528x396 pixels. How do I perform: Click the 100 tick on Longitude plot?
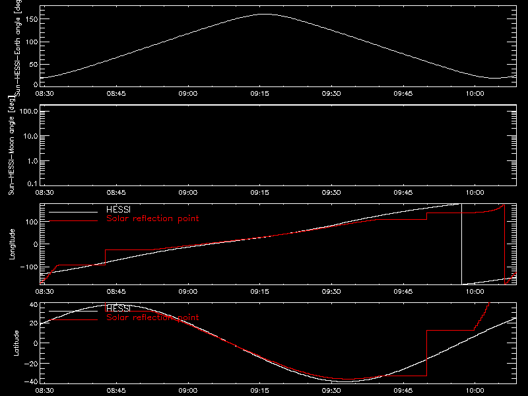click(32, 222)
